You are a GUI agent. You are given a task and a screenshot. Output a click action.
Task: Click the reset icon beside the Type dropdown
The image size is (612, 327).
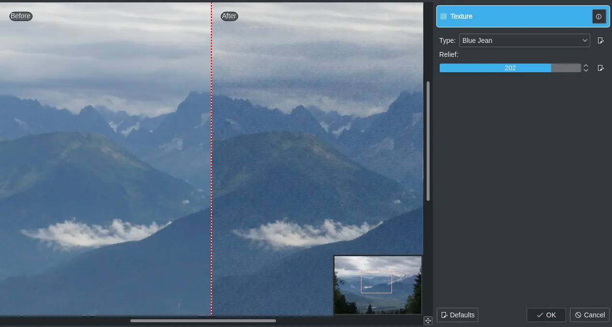tap(600, 40)
